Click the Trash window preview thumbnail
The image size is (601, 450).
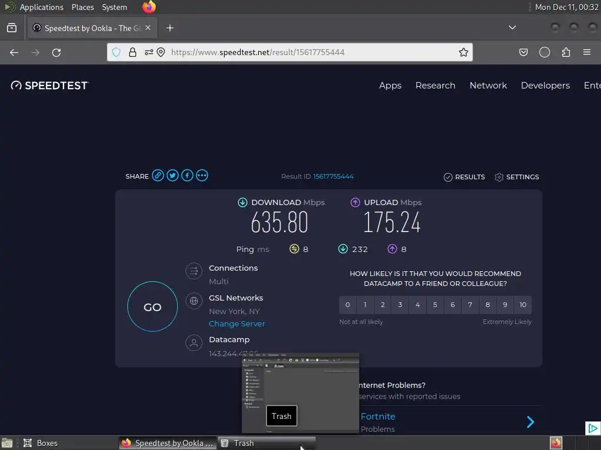(300, 393)
